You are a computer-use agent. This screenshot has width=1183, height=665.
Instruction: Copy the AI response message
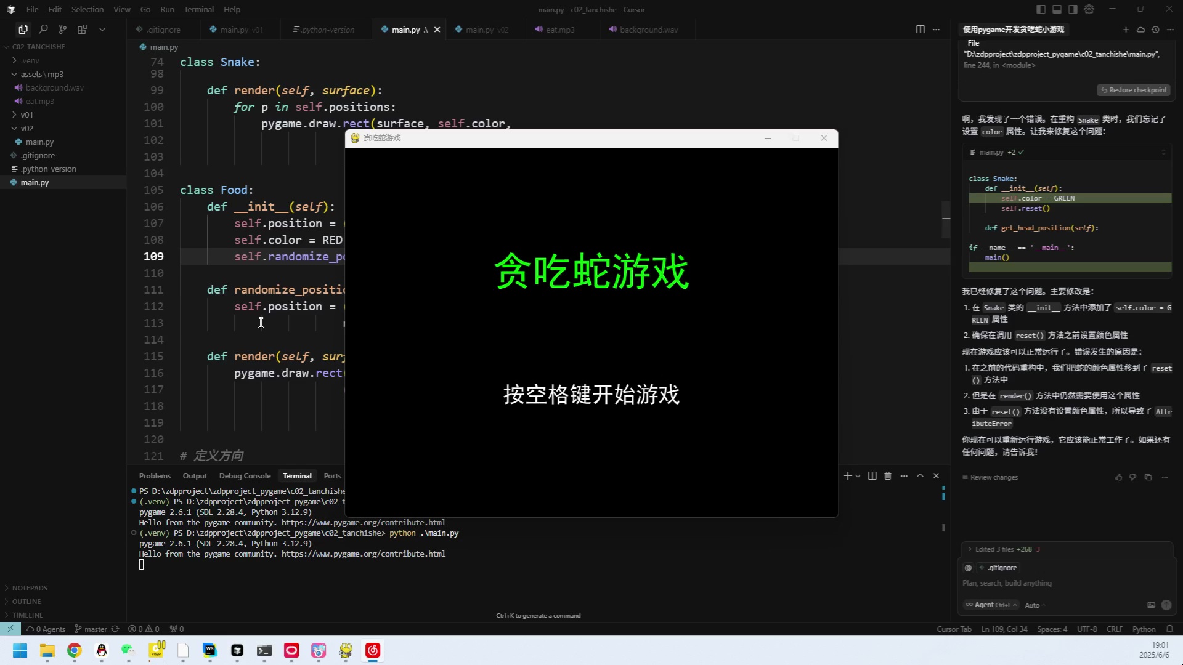point(1148,477)
